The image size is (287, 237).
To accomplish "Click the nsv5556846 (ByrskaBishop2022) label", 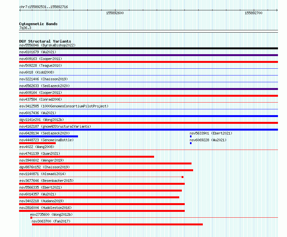I will coord(47,45).
